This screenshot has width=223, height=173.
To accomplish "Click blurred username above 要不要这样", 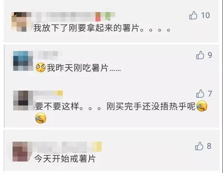I will pyautogui.click(x=48, y=93).
